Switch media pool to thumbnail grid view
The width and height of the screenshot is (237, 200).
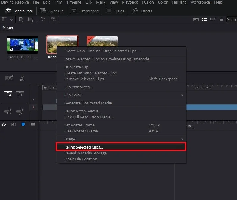(204, 19)
